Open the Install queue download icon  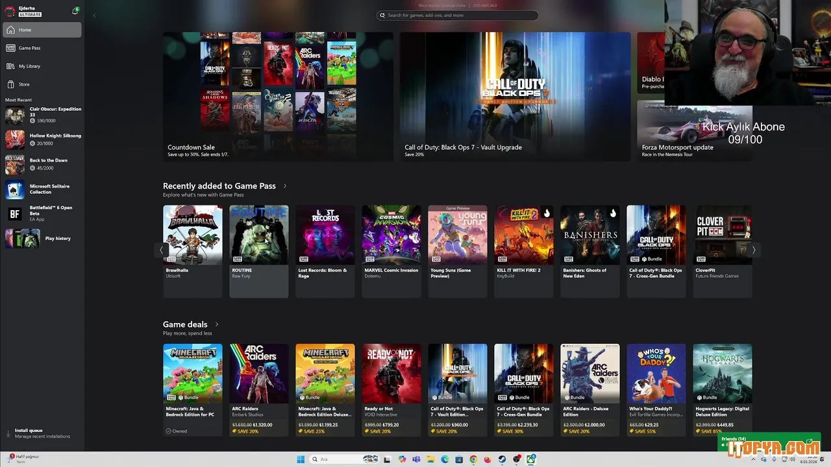[x=8, y=433]
